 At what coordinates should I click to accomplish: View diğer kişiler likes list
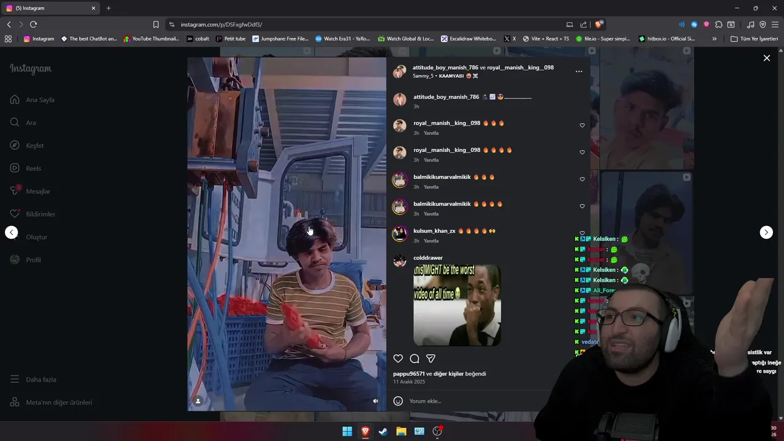(x=448, y=374)
